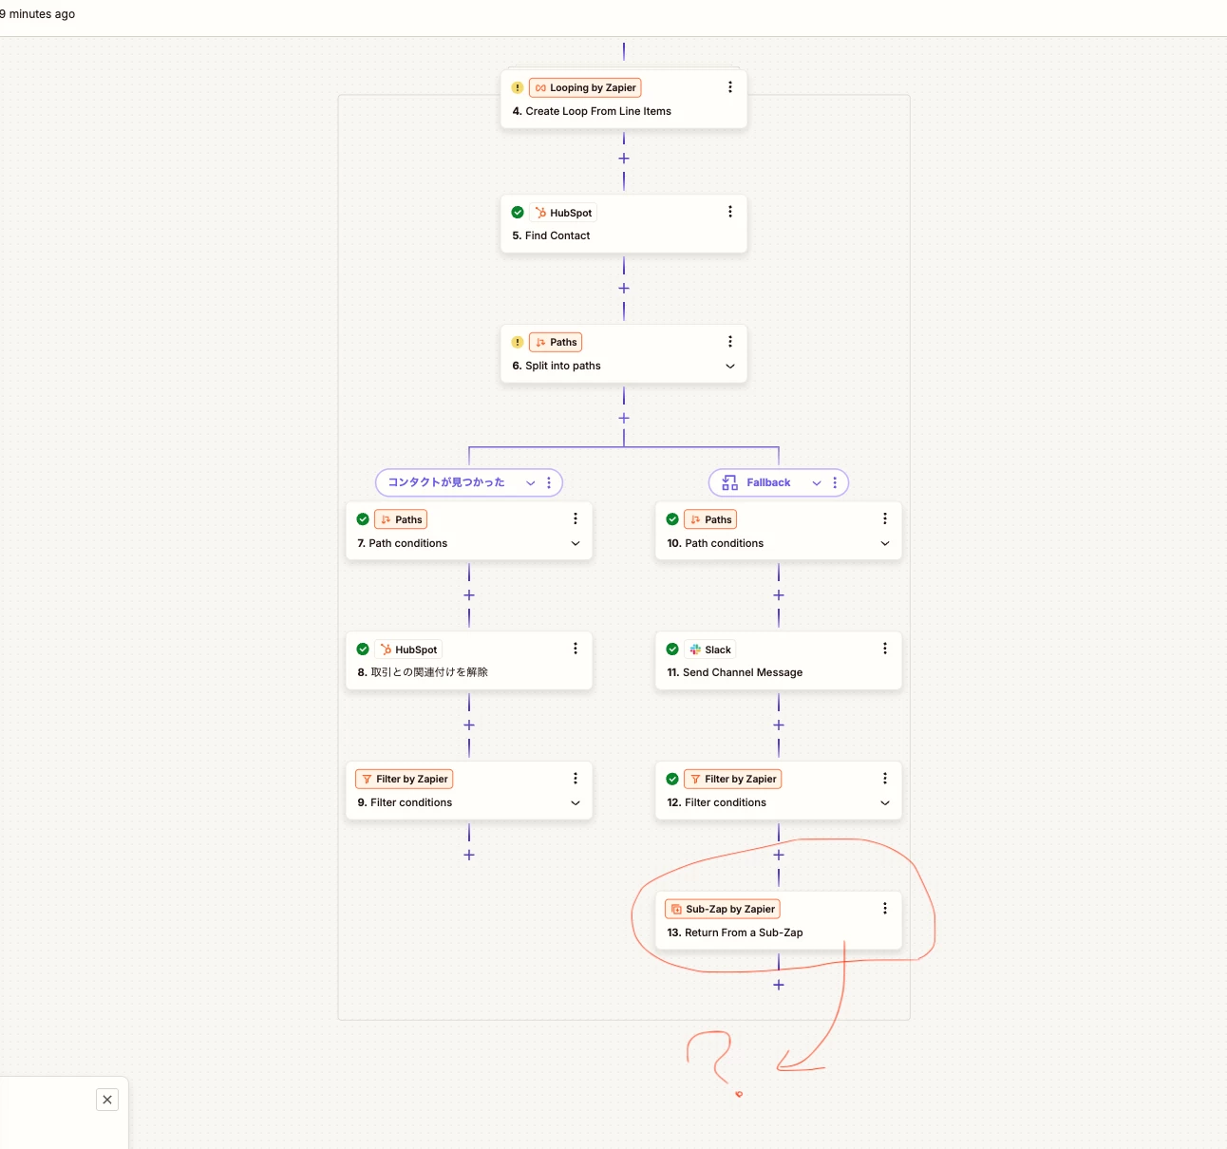Viewport: 1227px width, 1149px height.
Task: Click the warning status icon on Split into paths
Action: [518, 342]
